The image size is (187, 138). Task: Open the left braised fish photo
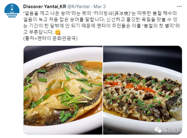[63, 90]
